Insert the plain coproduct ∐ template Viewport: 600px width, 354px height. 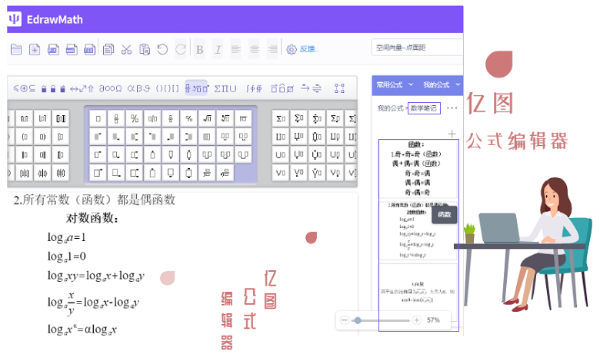tap(281, 137)
